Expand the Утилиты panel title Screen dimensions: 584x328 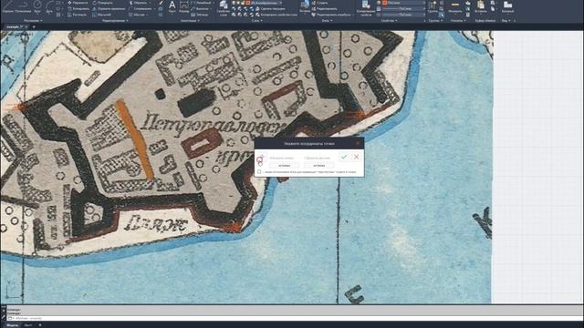pos(458,20)
